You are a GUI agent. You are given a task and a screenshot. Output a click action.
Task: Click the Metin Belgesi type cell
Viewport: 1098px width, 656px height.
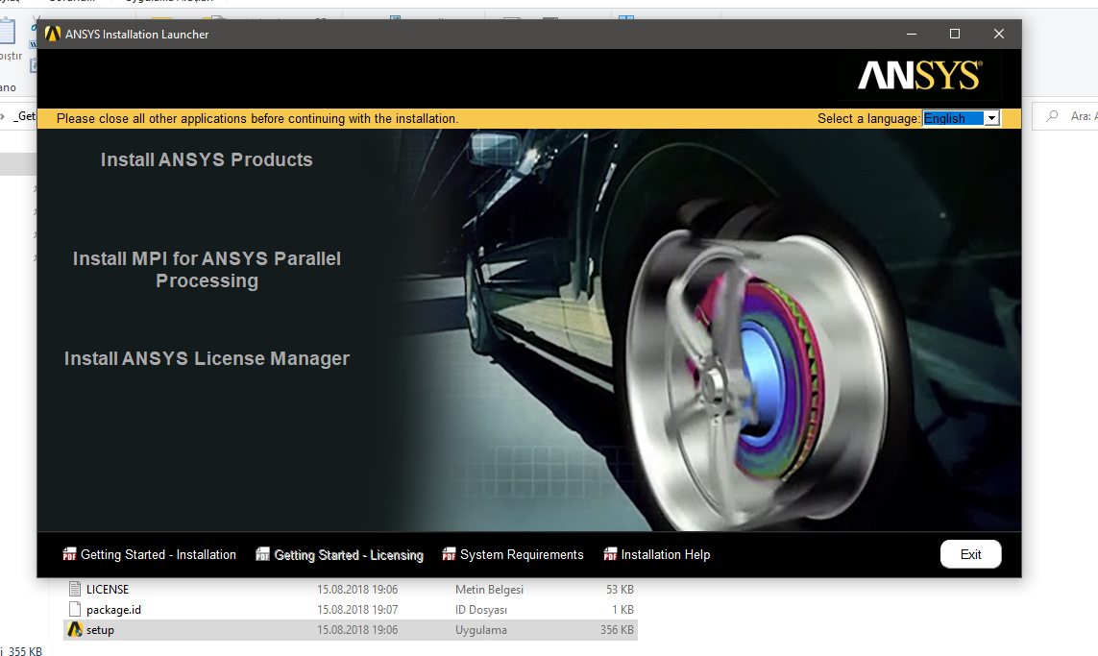click(x=490, y=590)
